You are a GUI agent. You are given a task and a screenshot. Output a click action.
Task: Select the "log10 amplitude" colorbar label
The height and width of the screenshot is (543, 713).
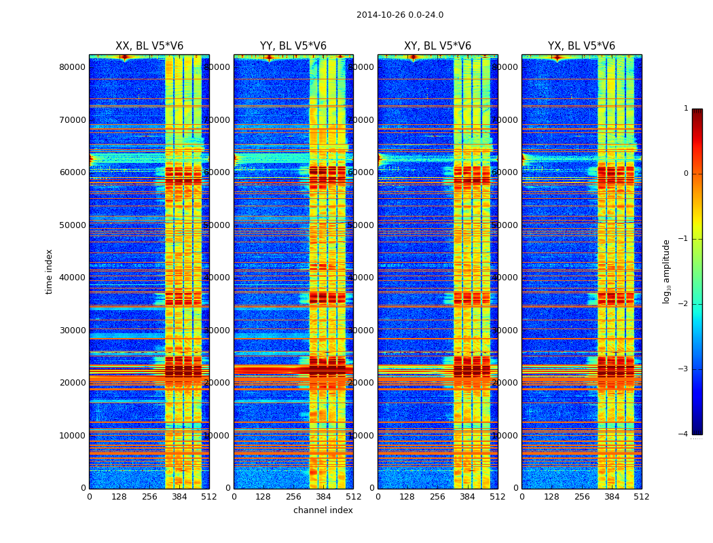tap(667, 271)
